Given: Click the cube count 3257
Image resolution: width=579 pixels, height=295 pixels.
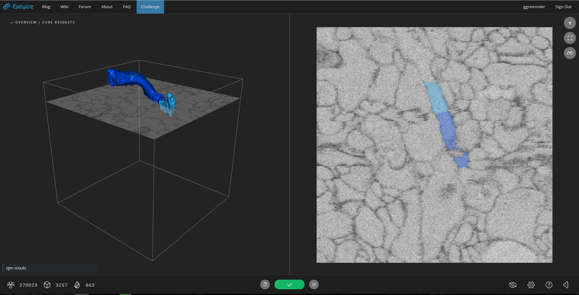Looking at the screenshot, I should tap(62, 285).
